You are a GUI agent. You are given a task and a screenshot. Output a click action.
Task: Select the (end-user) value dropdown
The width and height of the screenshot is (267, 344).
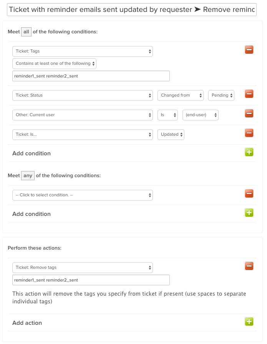pos(201,115)
